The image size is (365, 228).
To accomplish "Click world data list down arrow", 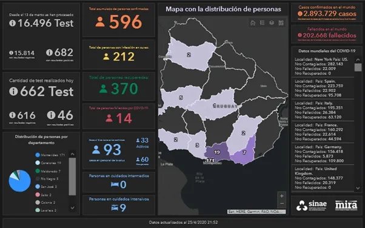I will click(358, 188).
